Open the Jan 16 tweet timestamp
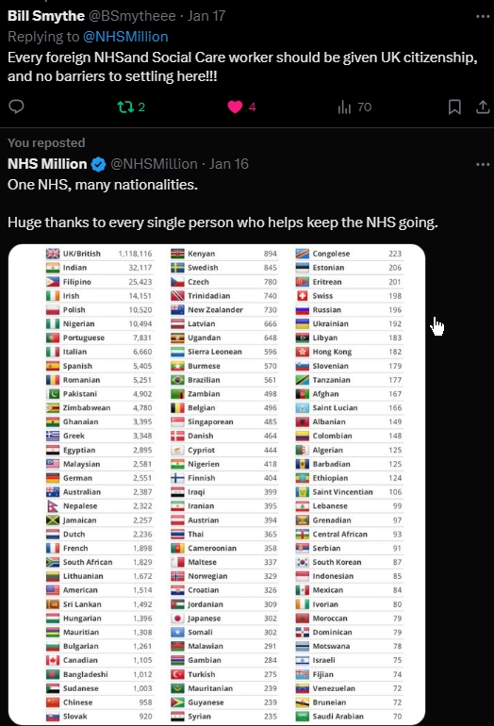Viewport: 494px width, 726px height. pos(229,164)
